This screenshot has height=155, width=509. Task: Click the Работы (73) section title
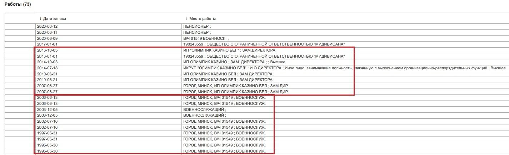coord(18,4)
